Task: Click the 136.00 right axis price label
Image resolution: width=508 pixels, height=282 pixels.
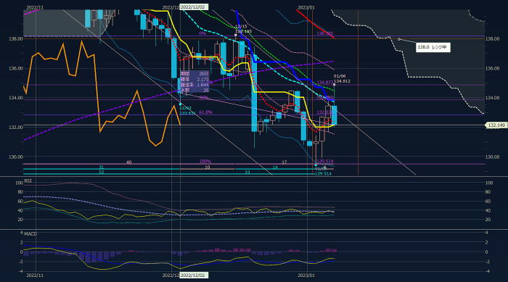Action: 493,68
